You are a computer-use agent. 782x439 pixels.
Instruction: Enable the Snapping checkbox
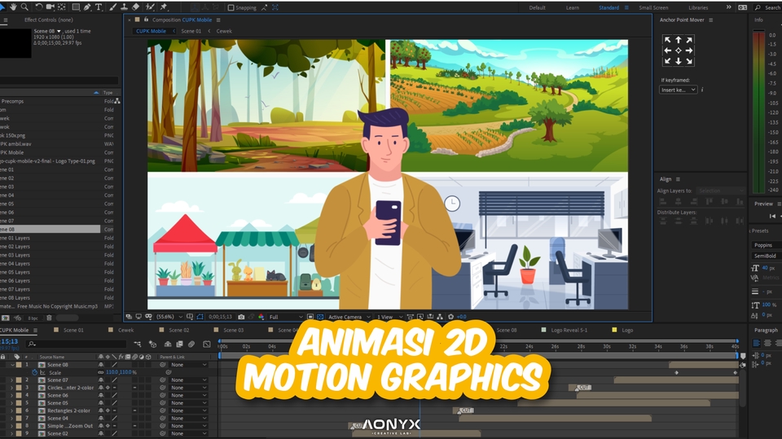point(231,8)
